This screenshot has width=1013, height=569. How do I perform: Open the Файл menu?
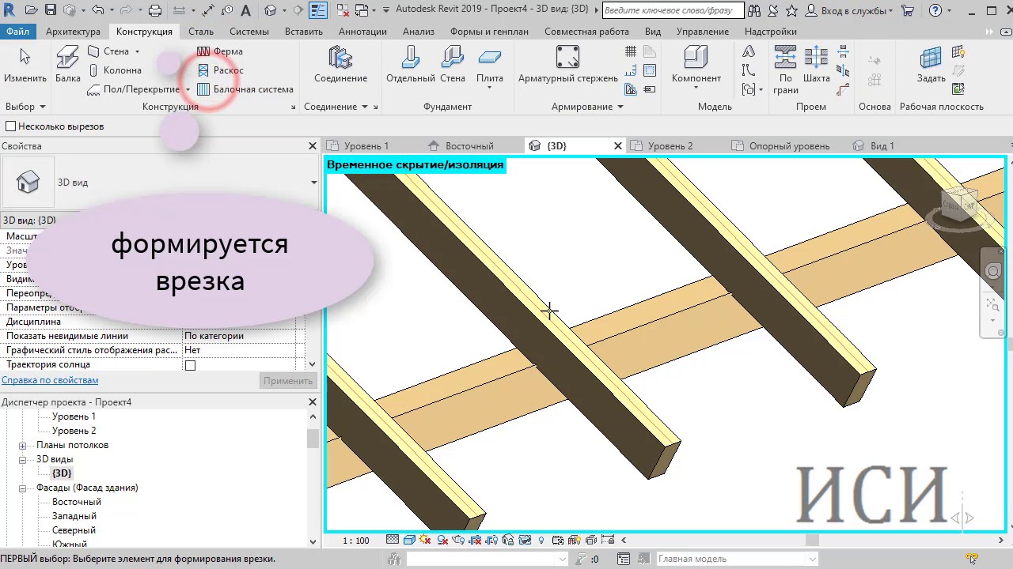point(17,32)
